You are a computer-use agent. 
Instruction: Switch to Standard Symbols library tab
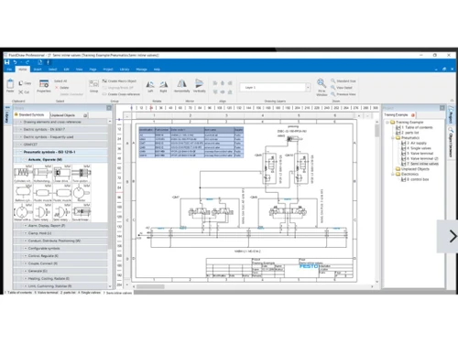tap(31, 115)
